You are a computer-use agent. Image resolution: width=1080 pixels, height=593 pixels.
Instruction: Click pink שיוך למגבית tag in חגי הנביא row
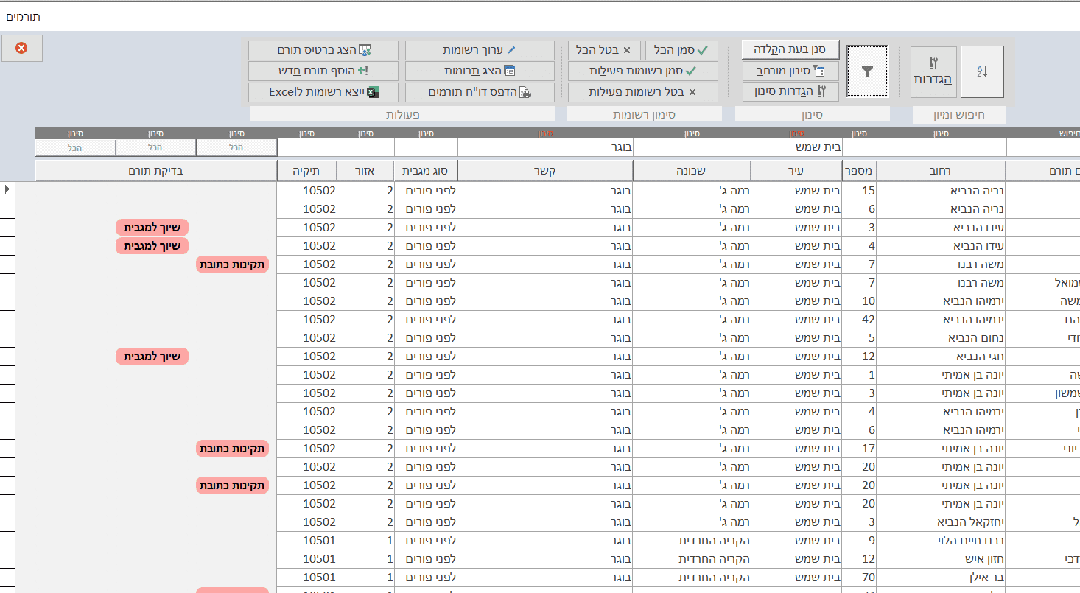(x=152, y=357)
